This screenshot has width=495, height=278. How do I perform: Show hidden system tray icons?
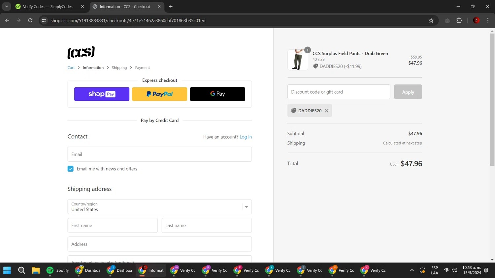pos(412,270)
